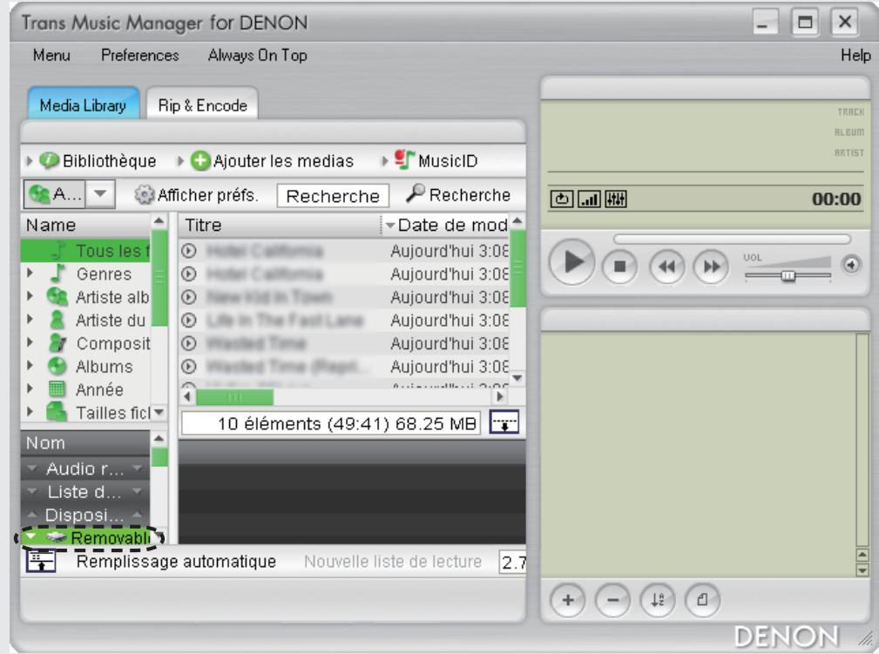Click the Remplissage automatique upload icon
The width and height of the screenshot is (879, 654).
tap(41, 561)
